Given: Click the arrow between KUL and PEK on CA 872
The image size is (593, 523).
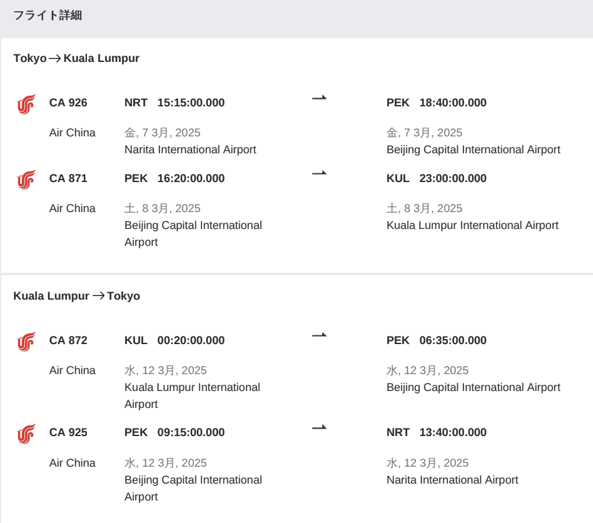Looking at the screenshot, I should 319,335.
